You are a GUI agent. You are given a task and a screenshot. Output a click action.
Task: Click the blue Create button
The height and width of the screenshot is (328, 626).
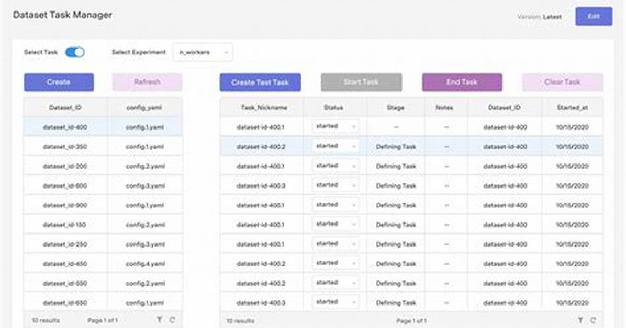(x=59, y=82)
